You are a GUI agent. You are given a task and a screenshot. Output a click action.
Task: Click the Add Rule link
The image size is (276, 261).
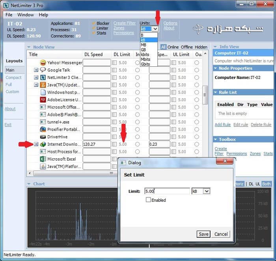pos(222,125)
